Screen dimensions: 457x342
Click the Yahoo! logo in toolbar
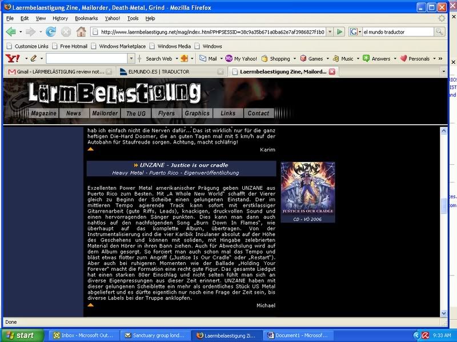(13, 59)
